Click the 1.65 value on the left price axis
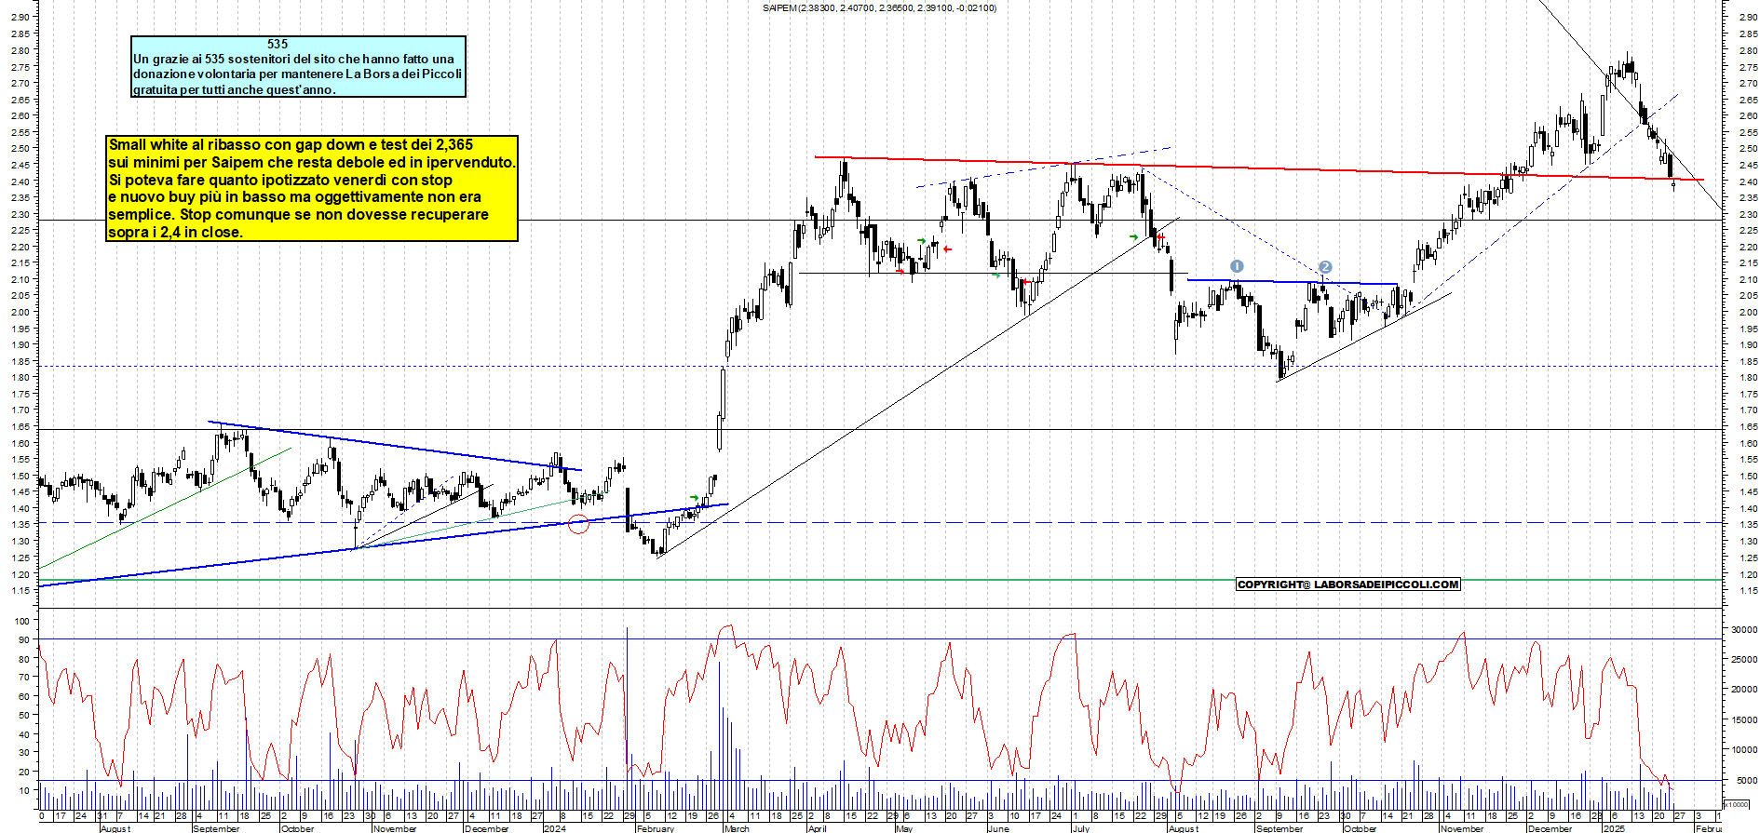The image size is (1760, 833). (20, 427)
